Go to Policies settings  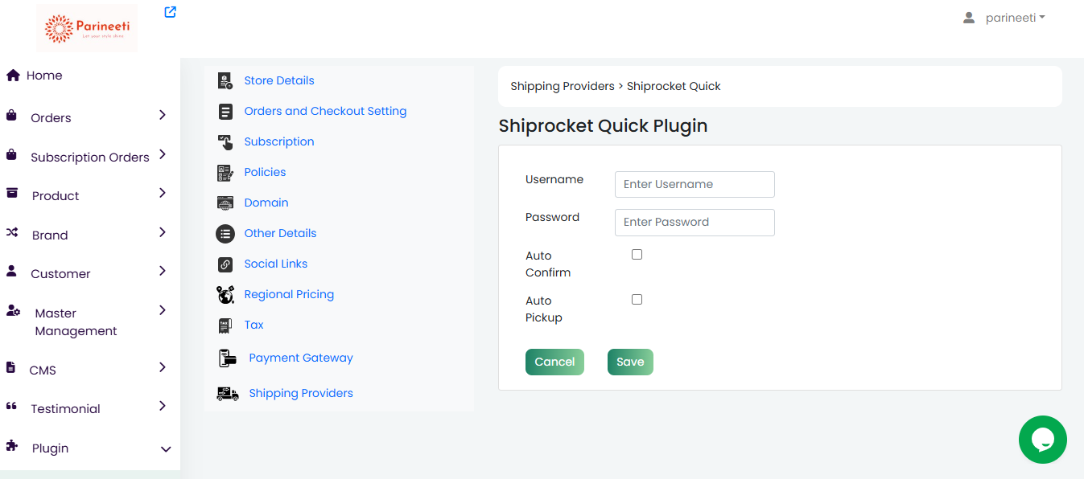[x=265, y=172]
